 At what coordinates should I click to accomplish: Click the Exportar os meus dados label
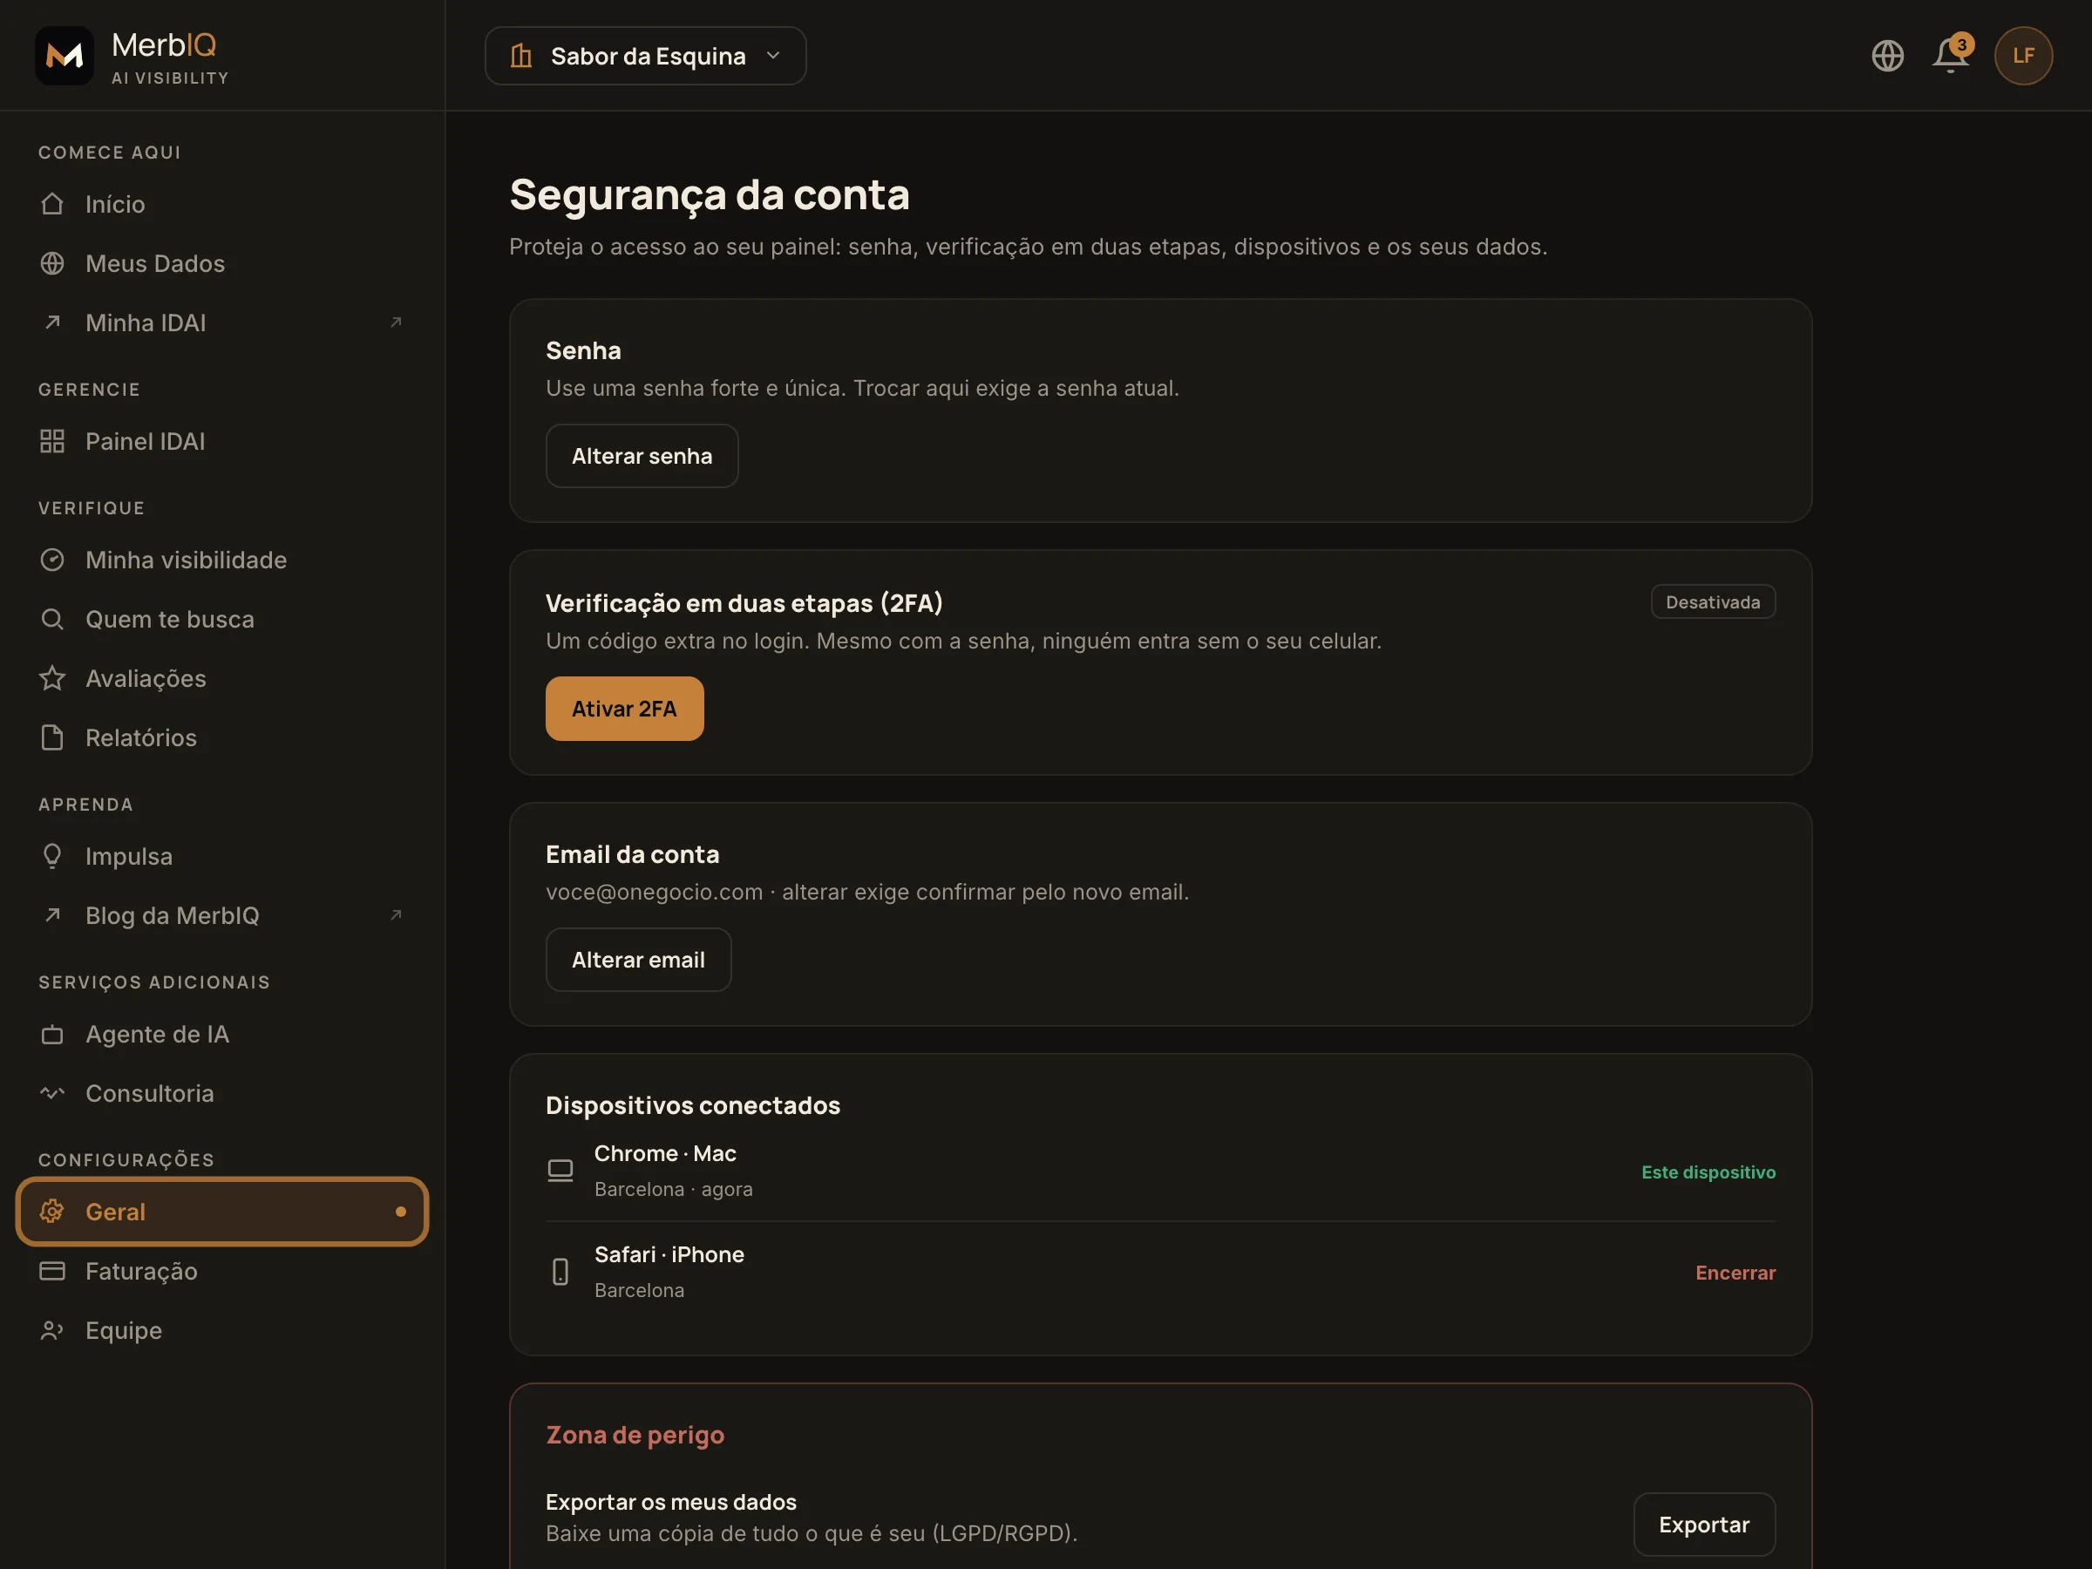pos(671,1502)
